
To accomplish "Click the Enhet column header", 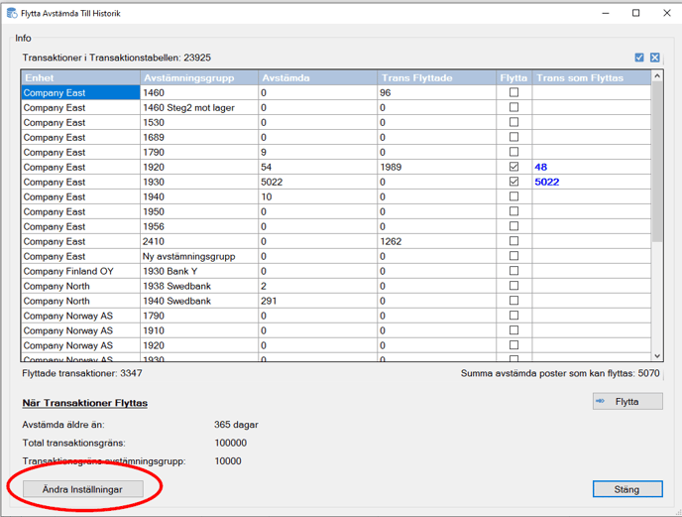I will click(x=80, y=78).
